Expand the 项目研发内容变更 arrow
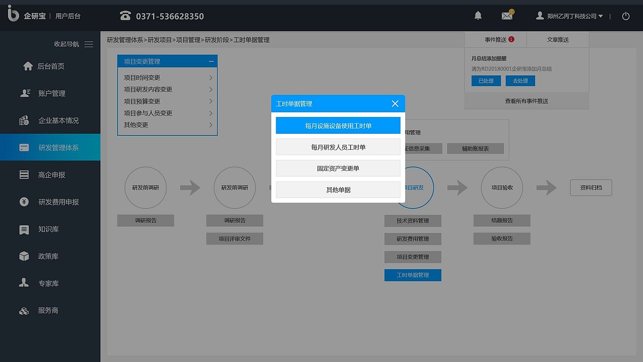The height and width of the screenshot is (362, 643). pos(210,89)
